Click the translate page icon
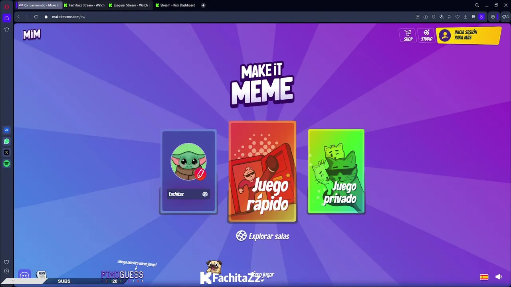The image size is (511, 287). tap(442, 17)
